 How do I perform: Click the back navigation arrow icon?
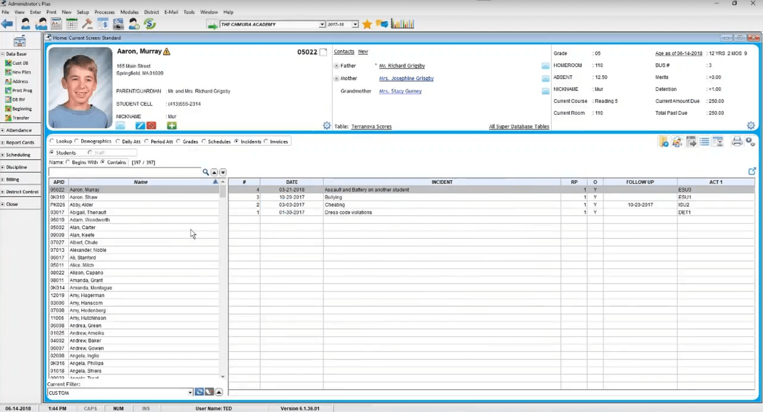click(7, 24)
